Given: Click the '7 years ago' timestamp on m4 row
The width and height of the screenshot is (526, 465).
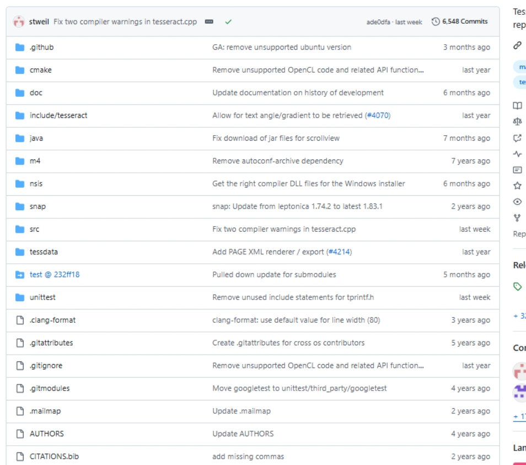Looking at the screenshot, I should 470,161.
